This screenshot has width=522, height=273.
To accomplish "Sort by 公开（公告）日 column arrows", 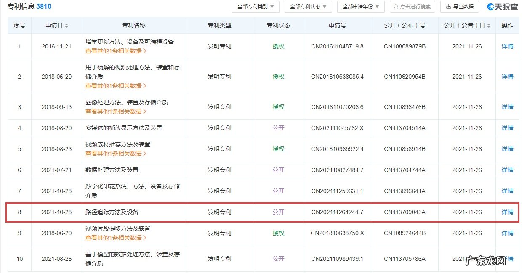I will [x=489, y=26].
